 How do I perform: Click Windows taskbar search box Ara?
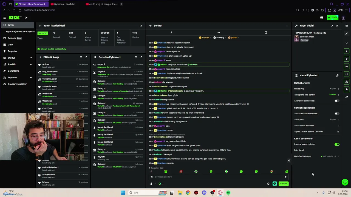147,193
